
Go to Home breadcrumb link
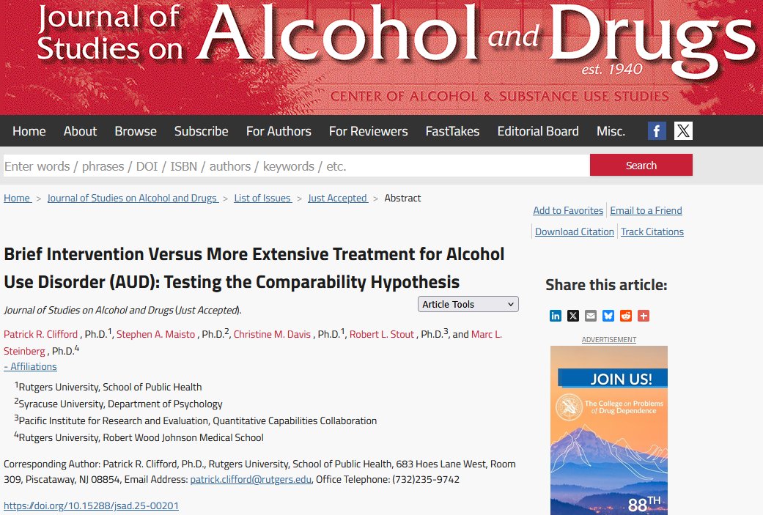pyautogui.click(x=18, y=198)
